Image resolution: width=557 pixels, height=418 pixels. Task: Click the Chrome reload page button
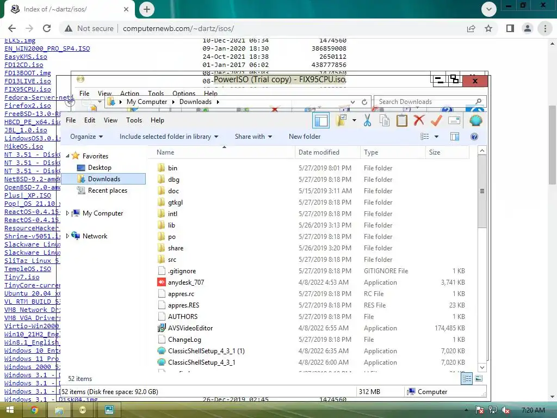click(47, 28)
